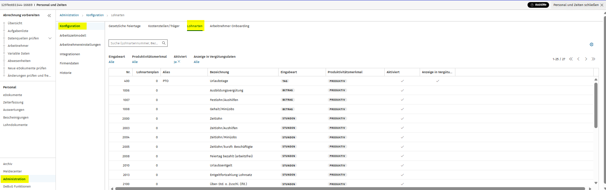This screenshot has height=190, width=606.
Task: Collapse the left sidebar with double chevron
Action: click(x=49, y=15)
